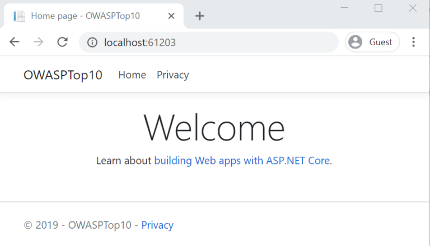Go back using the browser back arrow

point(15,42)
